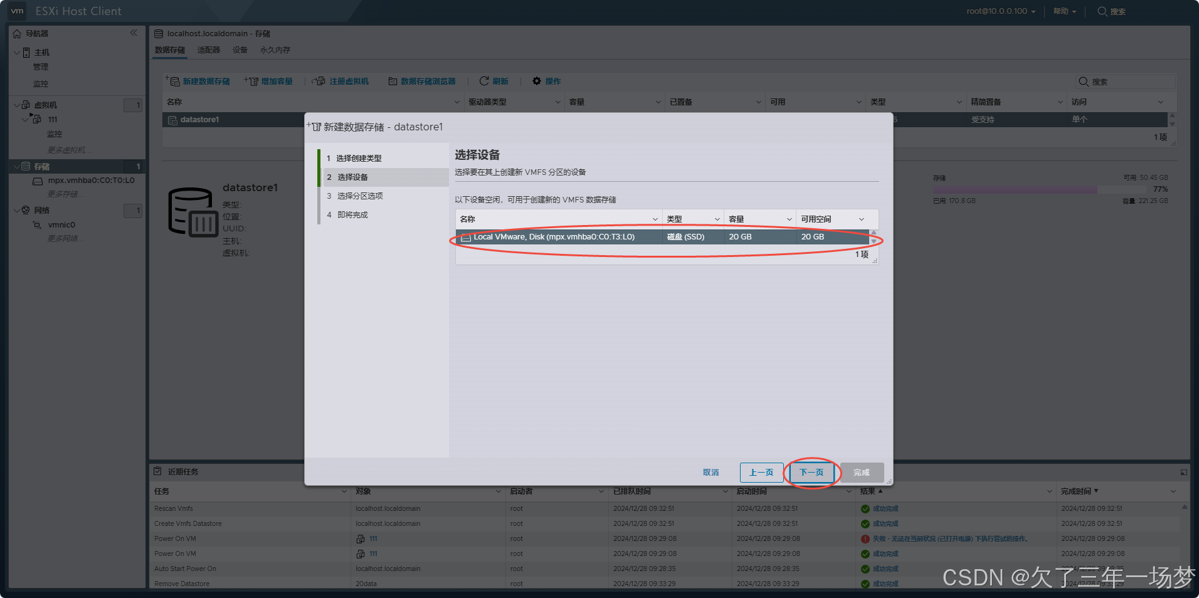This screenshot has height=598, width=1199.
Task: Open the device type column dropdown in dialog
Action: tap(717, 219)
